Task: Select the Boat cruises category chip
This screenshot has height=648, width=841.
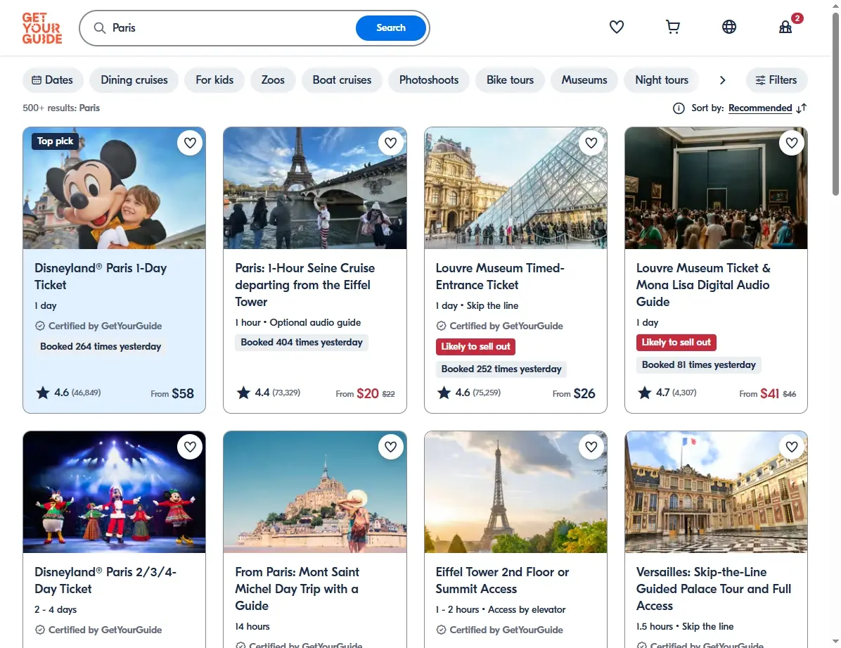Action: [342, 80]
